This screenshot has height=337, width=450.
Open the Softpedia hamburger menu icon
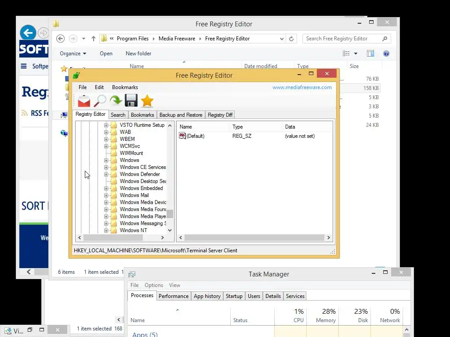pyautogui.click(x=24, y=66)
